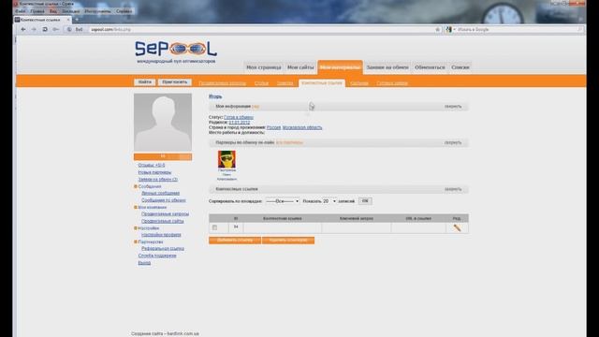Viewport: 599px width, 337px height.
Task: Switch to 'Обменяться' tab
Action: (x=430, y=67)
